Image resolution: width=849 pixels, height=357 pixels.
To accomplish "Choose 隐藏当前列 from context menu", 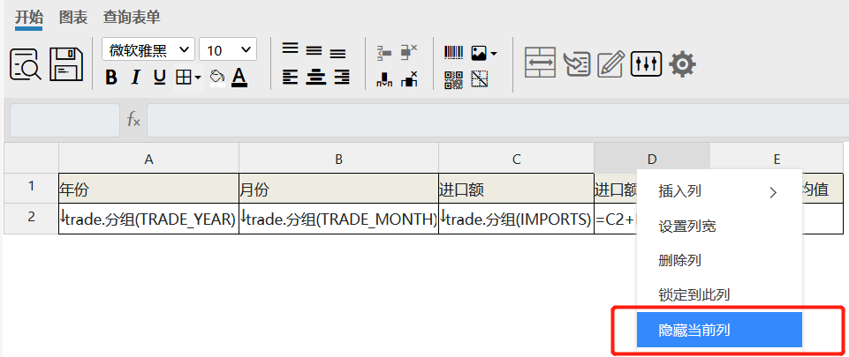I will tap(719, 330).
